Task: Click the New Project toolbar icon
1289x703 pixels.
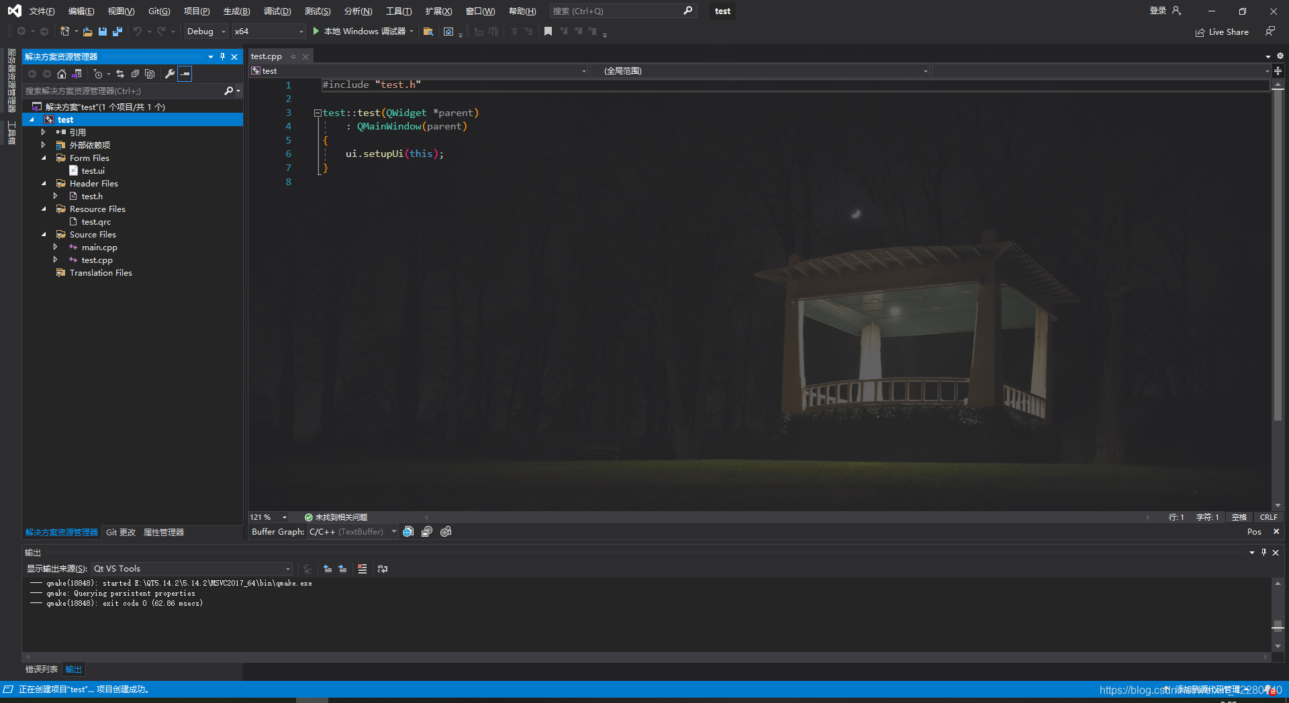Action: click(64, 32)
